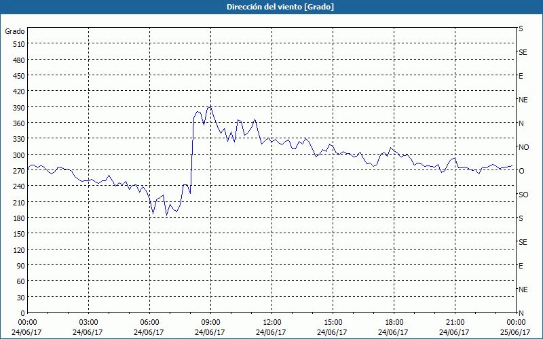Viewport: 543px width, 339px height.
Task: Click the 510 value on the left axis
Action: pyautogui.click(x=20, y=44)
